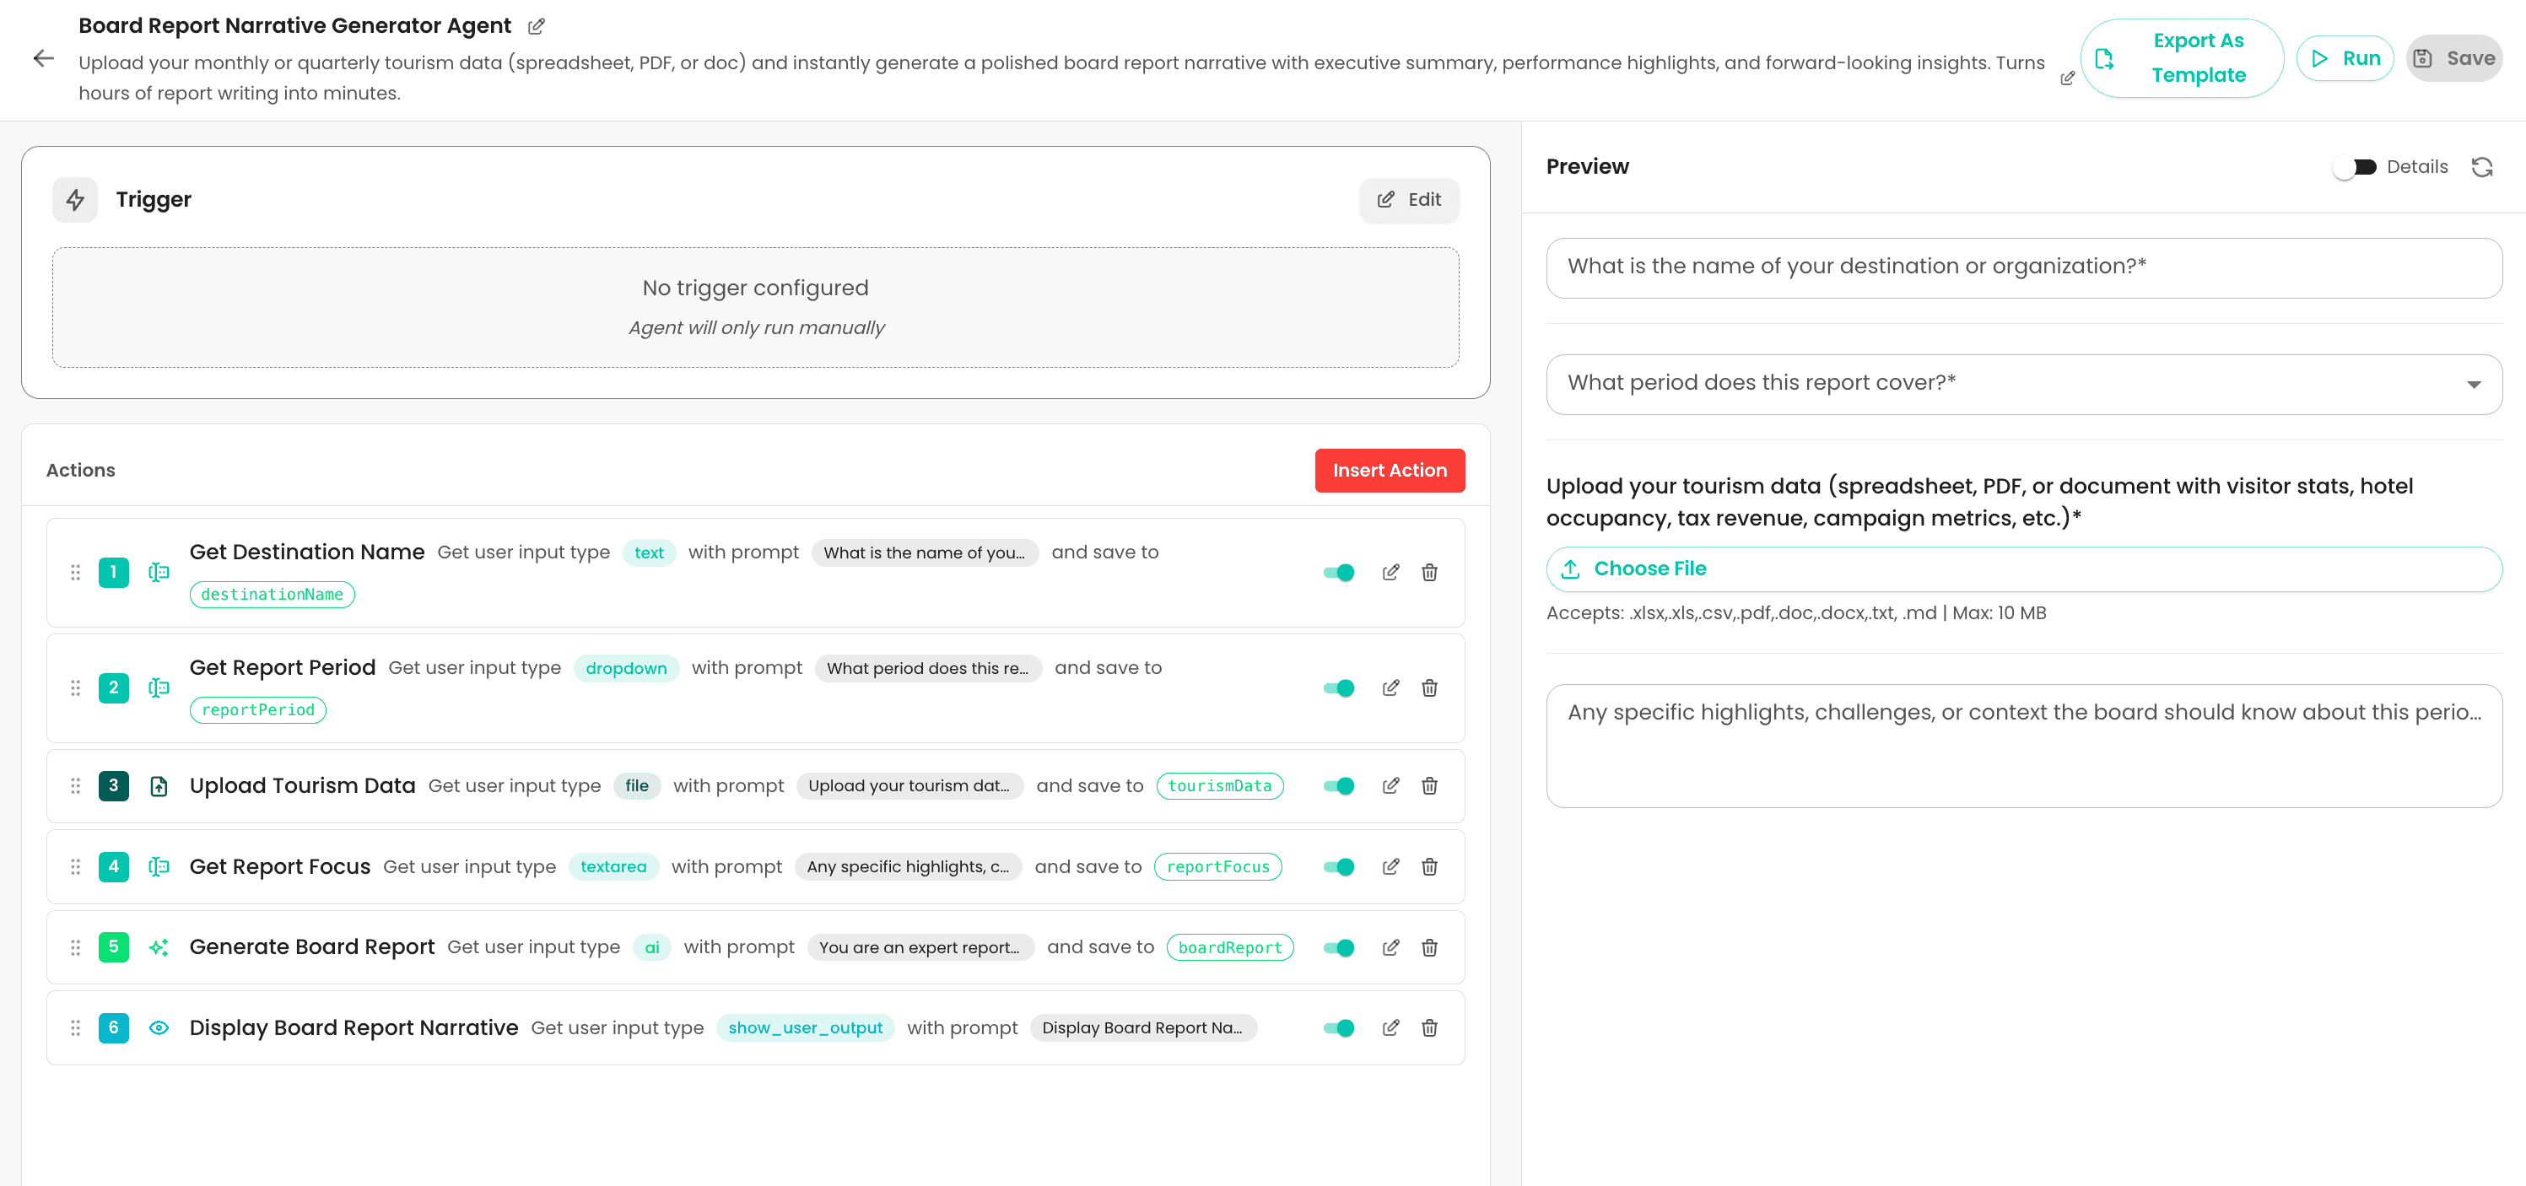This screenshot has width=2526, height=1186.
Task: Delete the Upload Tourism Data action
Action: click(1430, 786)
